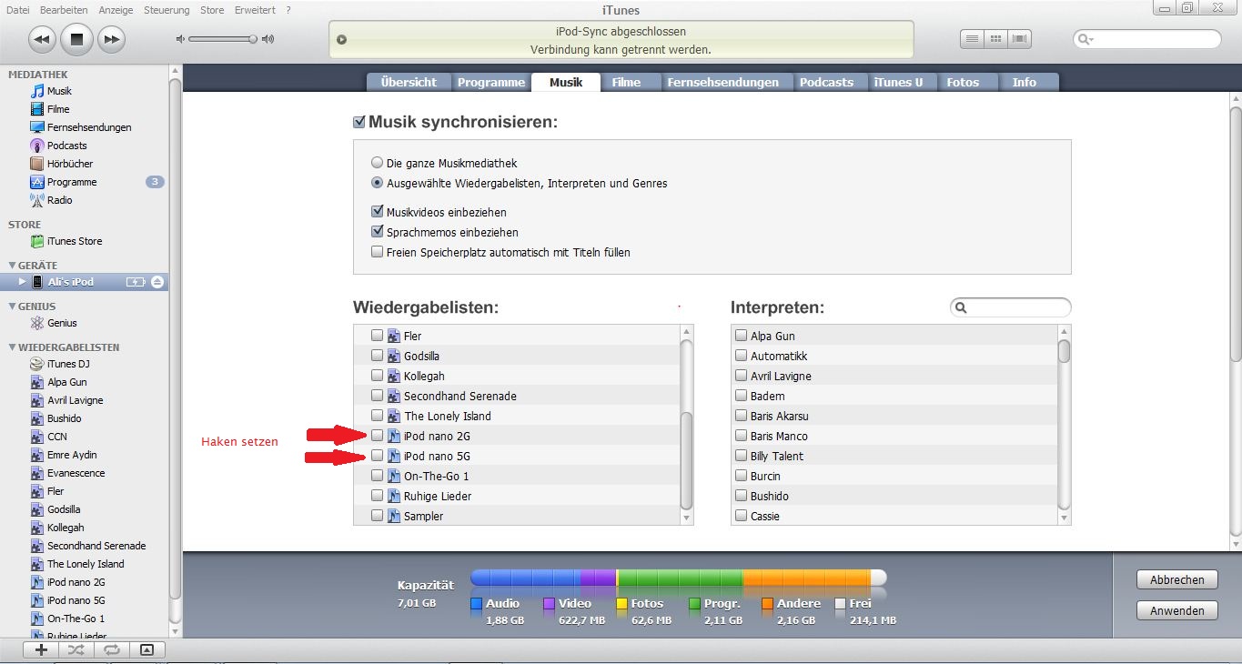Screen dimensions: 1242x664
Task: Open Musik in the Mediathek sidebar
Action: 59,91
